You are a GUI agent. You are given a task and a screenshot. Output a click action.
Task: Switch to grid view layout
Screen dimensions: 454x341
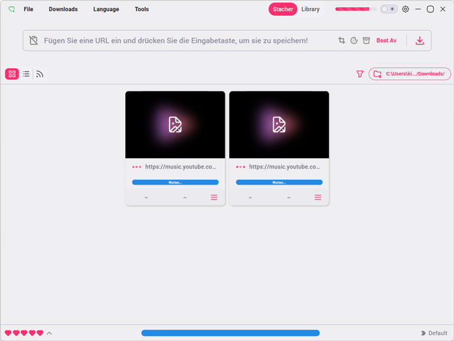[x=12, y=74]
